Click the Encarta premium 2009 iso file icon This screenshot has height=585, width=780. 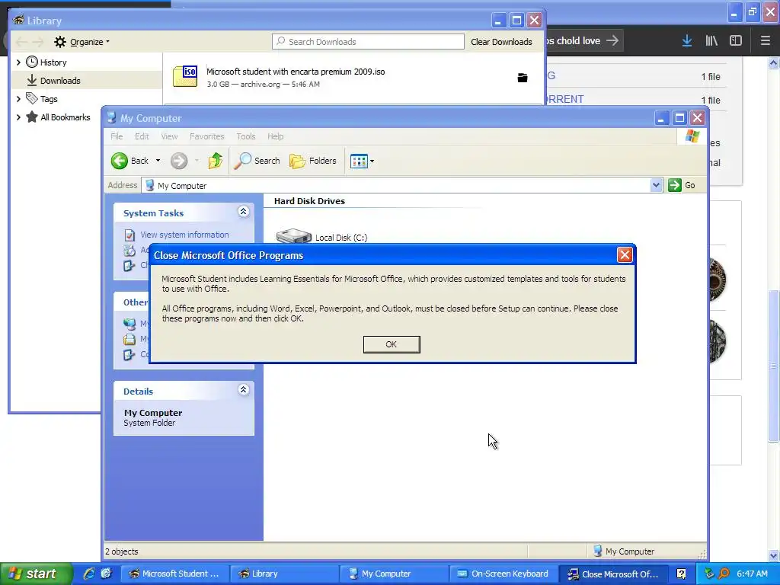pyautogui.click(x=185, y=76)
